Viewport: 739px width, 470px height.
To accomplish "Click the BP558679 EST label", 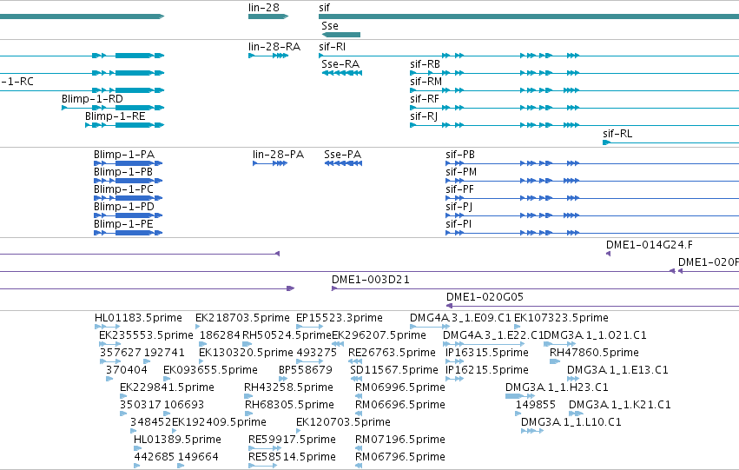I will click(x=306, y=371).
